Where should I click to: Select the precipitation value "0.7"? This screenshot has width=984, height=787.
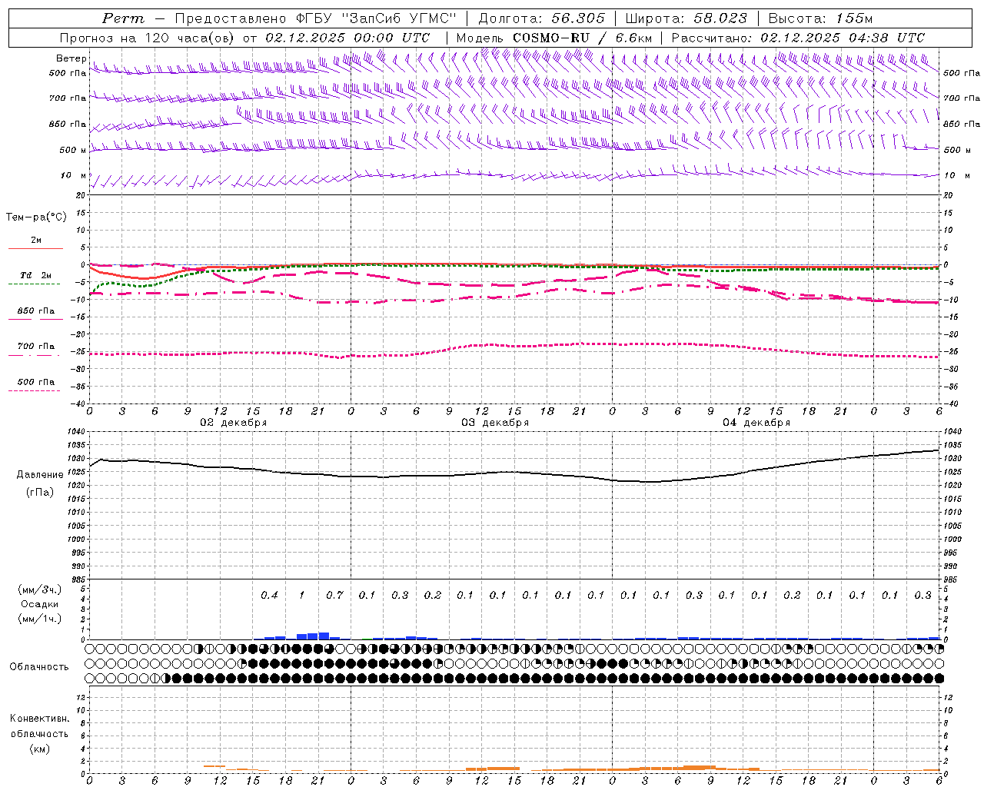point(334,595)
